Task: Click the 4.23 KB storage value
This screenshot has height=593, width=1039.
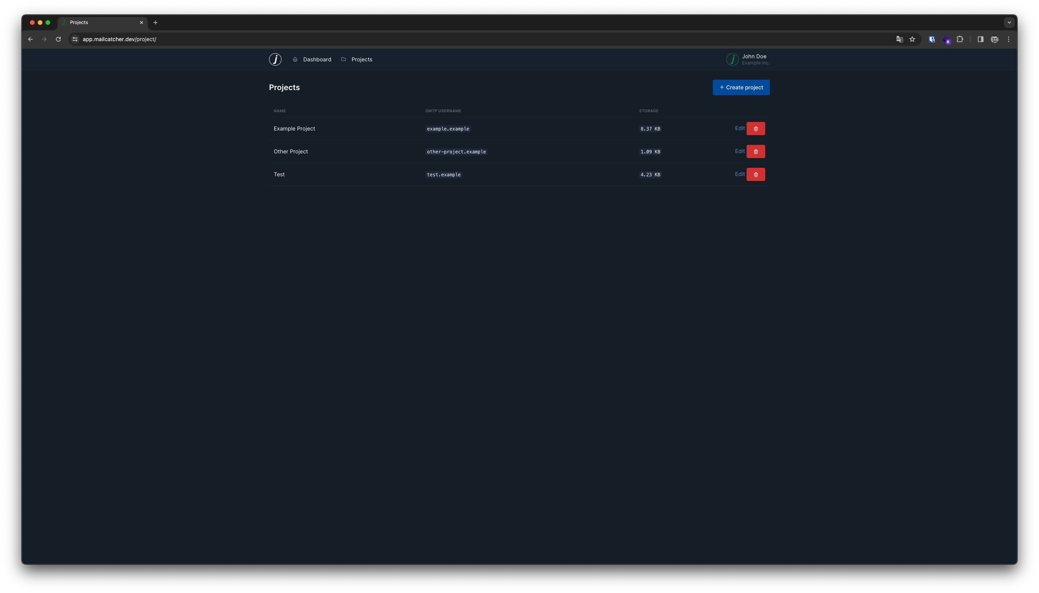Action: tap(650, 174)
